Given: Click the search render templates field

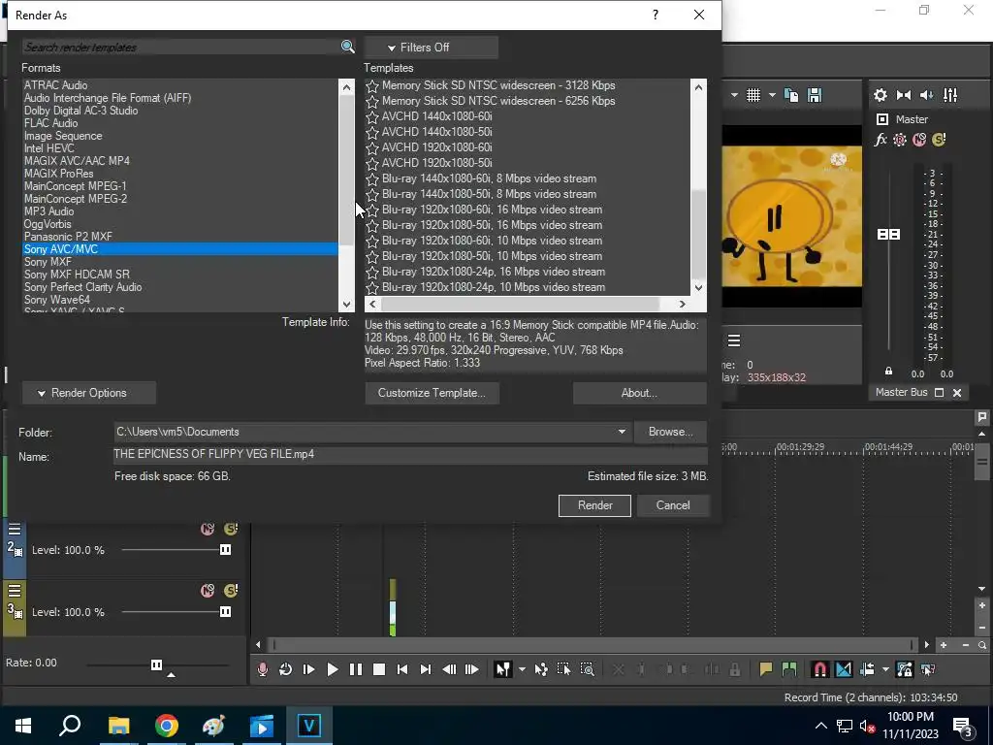Looking at the screenshot, I should (x=181, y=47).
